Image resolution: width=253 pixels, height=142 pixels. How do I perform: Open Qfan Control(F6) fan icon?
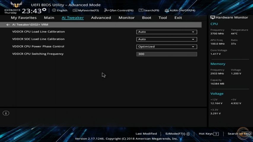[x=106, y=10]
